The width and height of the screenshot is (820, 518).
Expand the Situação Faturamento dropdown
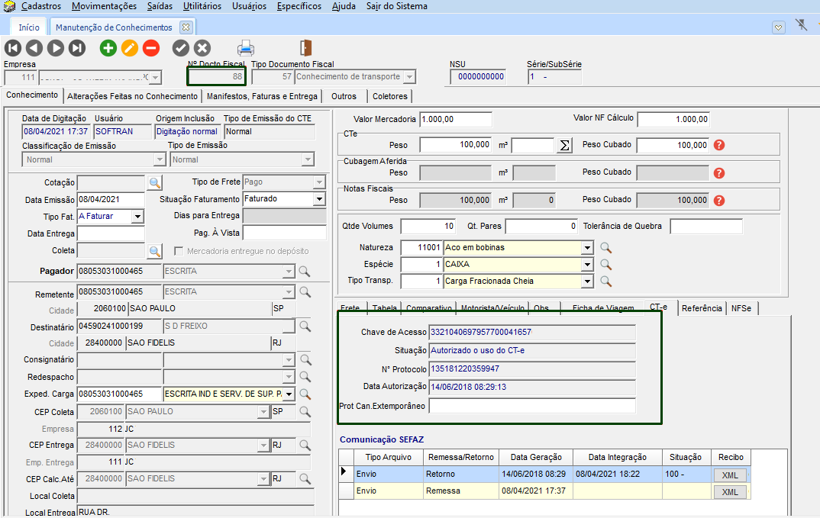click(318, 199)
